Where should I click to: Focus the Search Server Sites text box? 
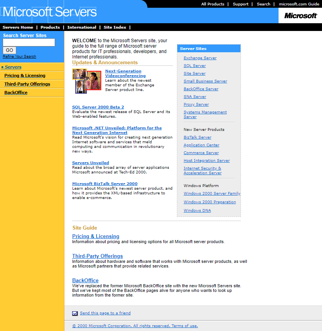pos(29,43)
